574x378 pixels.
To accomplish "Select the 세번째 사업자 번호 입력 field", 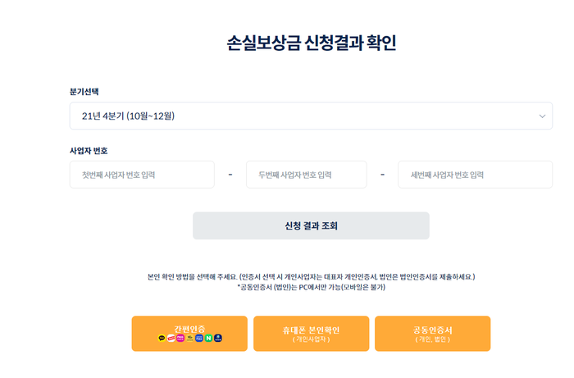I will (x=475, y=175).
